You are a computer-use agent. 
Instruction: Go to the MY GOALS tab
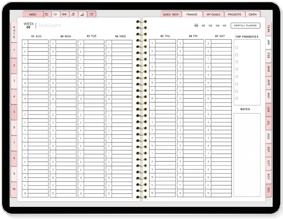pyautogui.click(x=213, y=14)
